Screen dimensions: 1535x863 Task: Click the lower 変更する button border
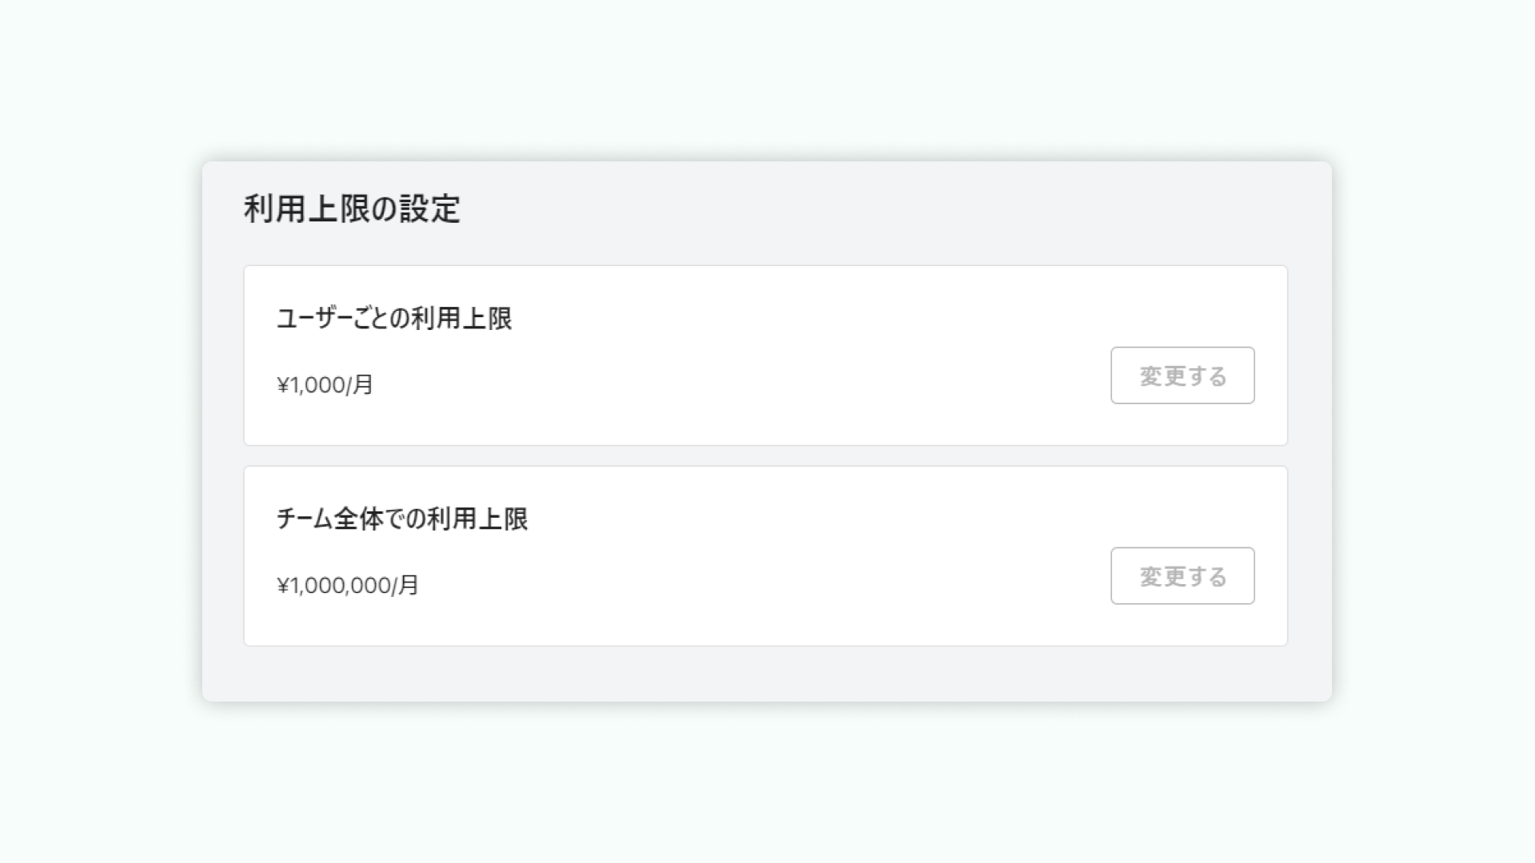coord(1182,550)
